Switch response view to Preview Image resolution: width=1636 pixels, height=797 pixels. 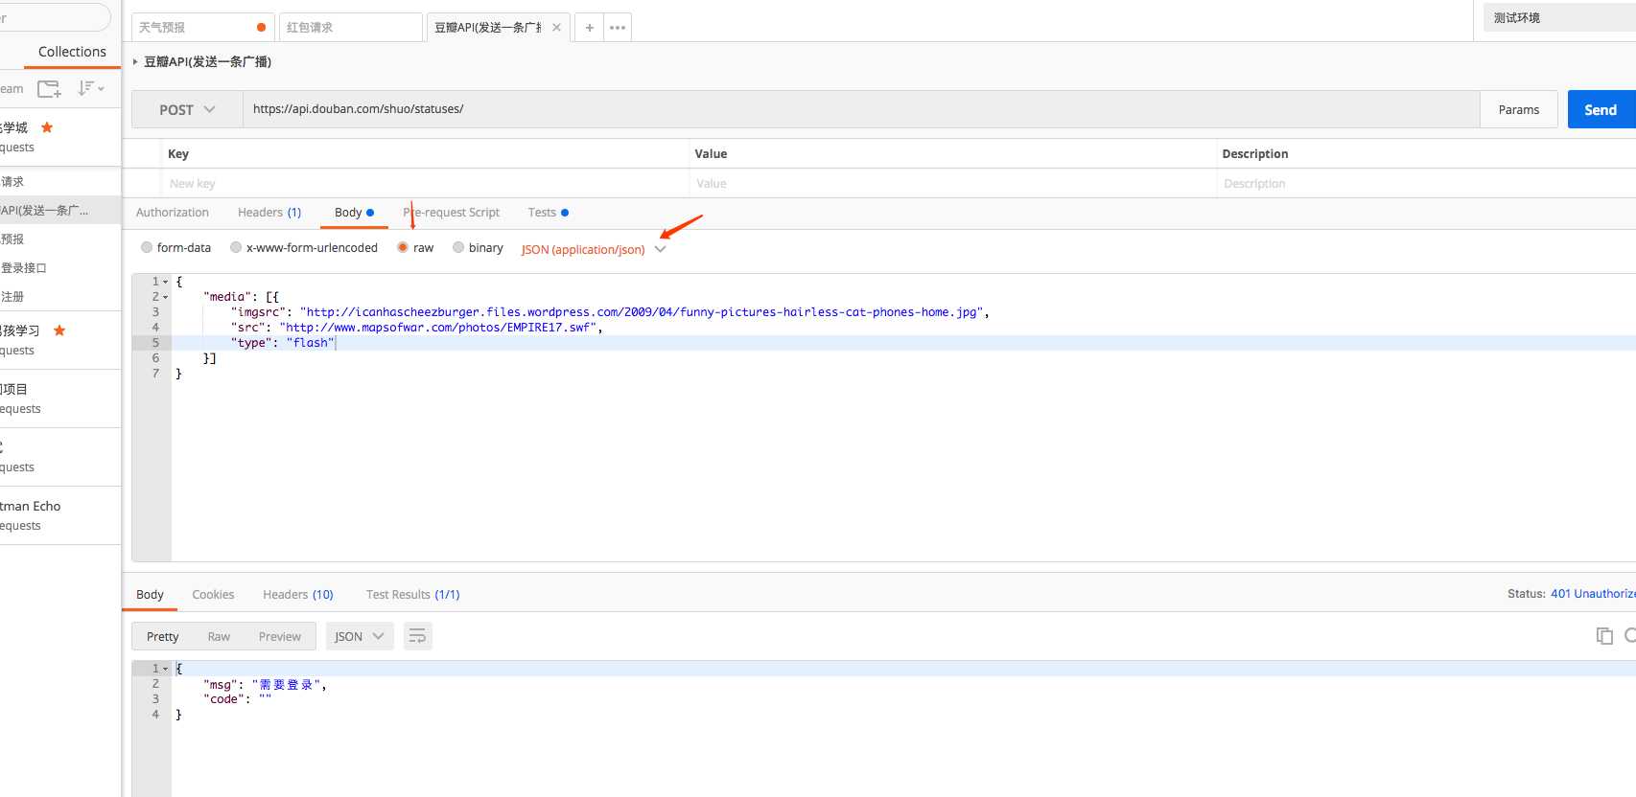pyautogui.click(x=279, y=636)
